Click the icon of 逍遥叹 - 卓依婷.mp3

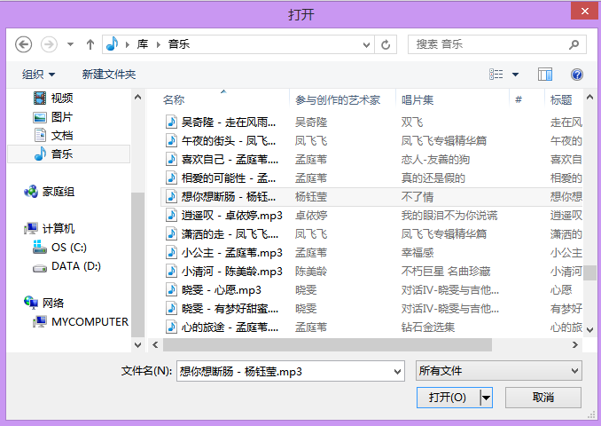point(171,215)
